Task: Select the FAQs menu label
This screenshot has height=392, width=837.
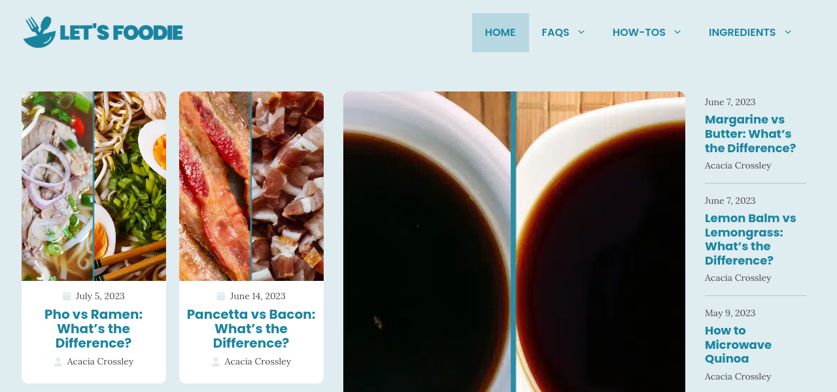Action: pos(555,33)
